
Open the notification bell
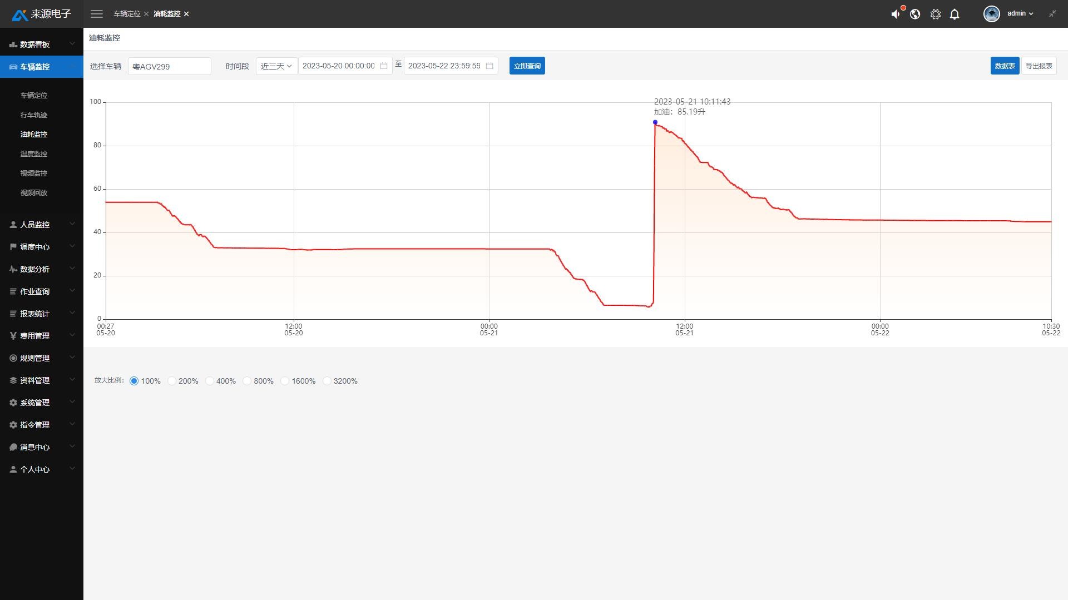pos(955,14)
